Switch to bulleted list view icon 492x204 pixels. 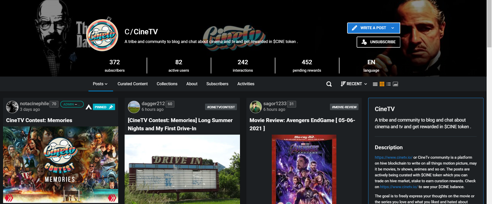click(x=389, y=84)
